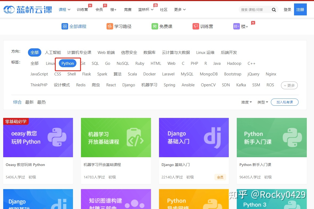Open 训练营 in top navigation

82,10
